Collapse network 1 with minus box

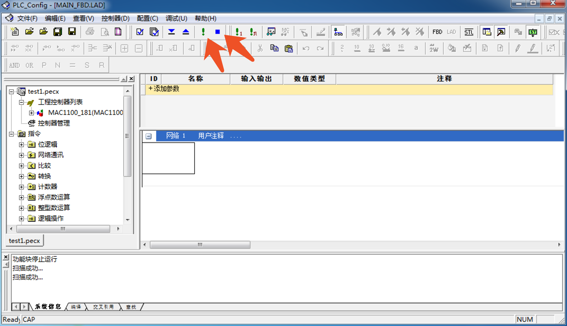point(149,136)
